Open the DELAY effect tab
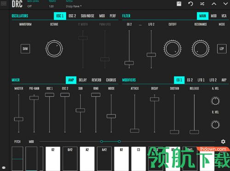The width and height of the screenshot is (230, 171). click(83, 80)
